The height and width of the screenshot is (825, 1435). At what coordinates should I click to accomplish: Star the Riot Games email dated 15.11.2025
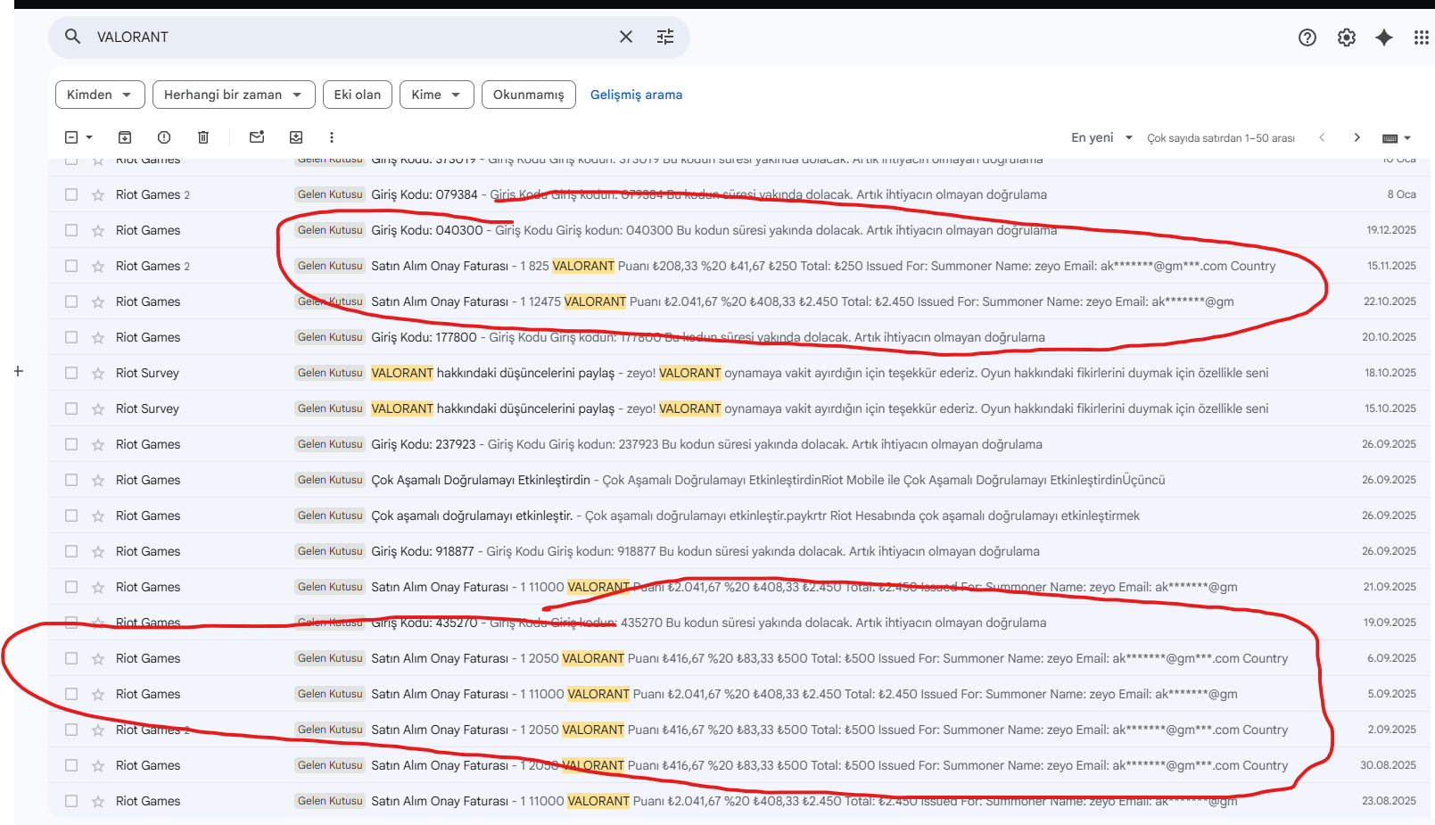(98, 266)
